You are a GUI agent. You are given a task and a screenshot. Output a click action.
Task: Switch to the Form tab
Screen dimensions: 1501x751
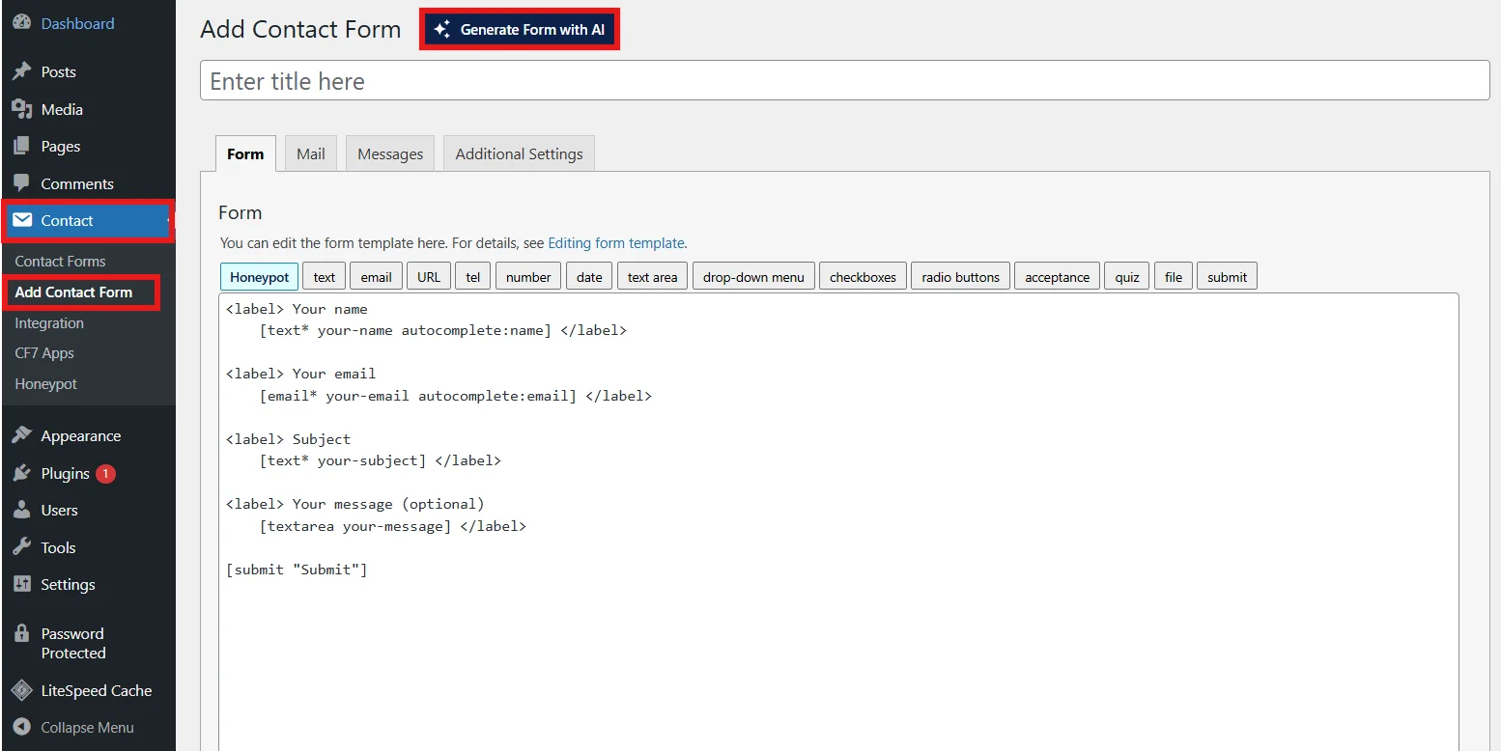245,153
